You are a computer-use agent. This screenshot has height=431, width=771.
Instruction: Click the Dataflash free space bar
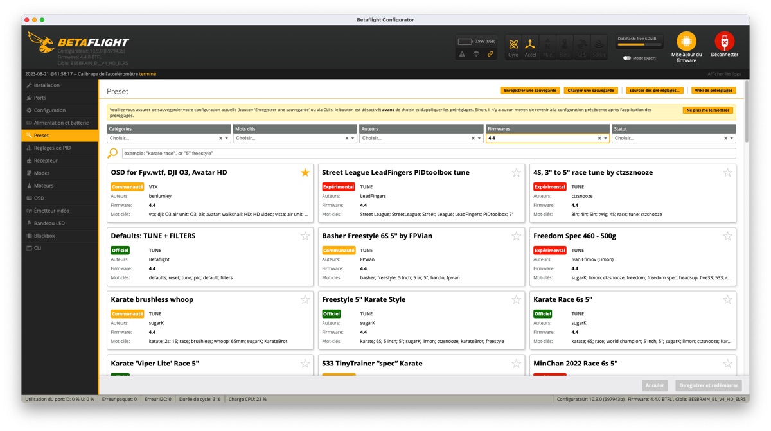coord(640,45)
